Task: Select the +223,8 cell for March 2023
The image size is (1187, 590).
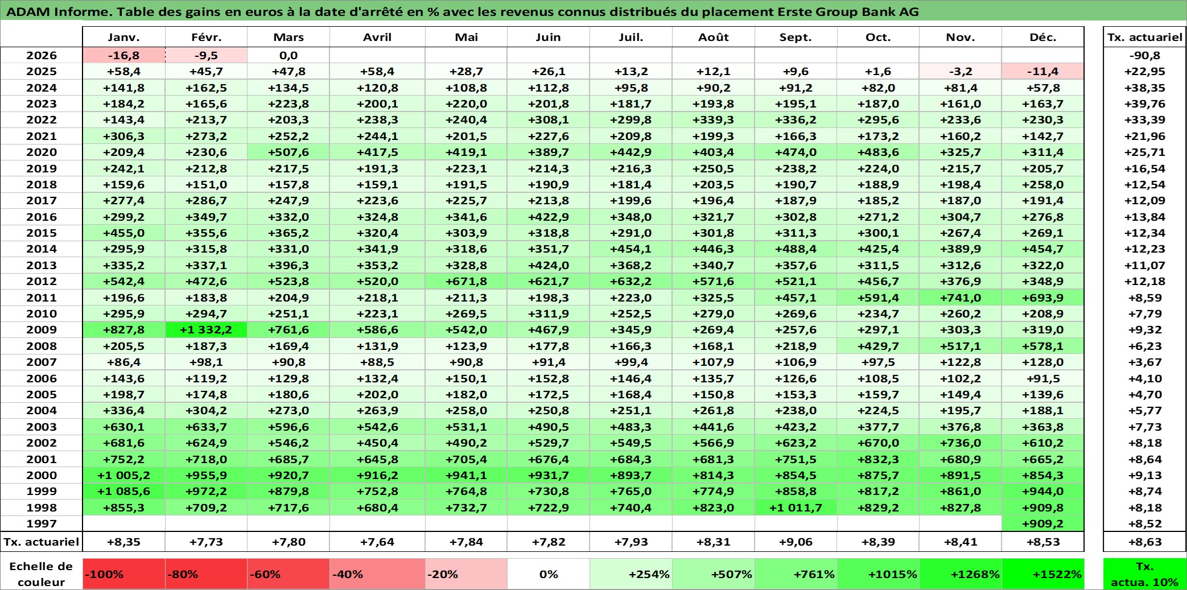Action: click(x=288, y=104)
